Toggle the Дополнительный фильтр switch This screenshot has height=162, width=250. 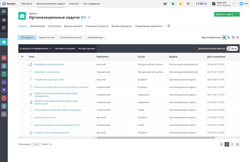coord(232,49)
